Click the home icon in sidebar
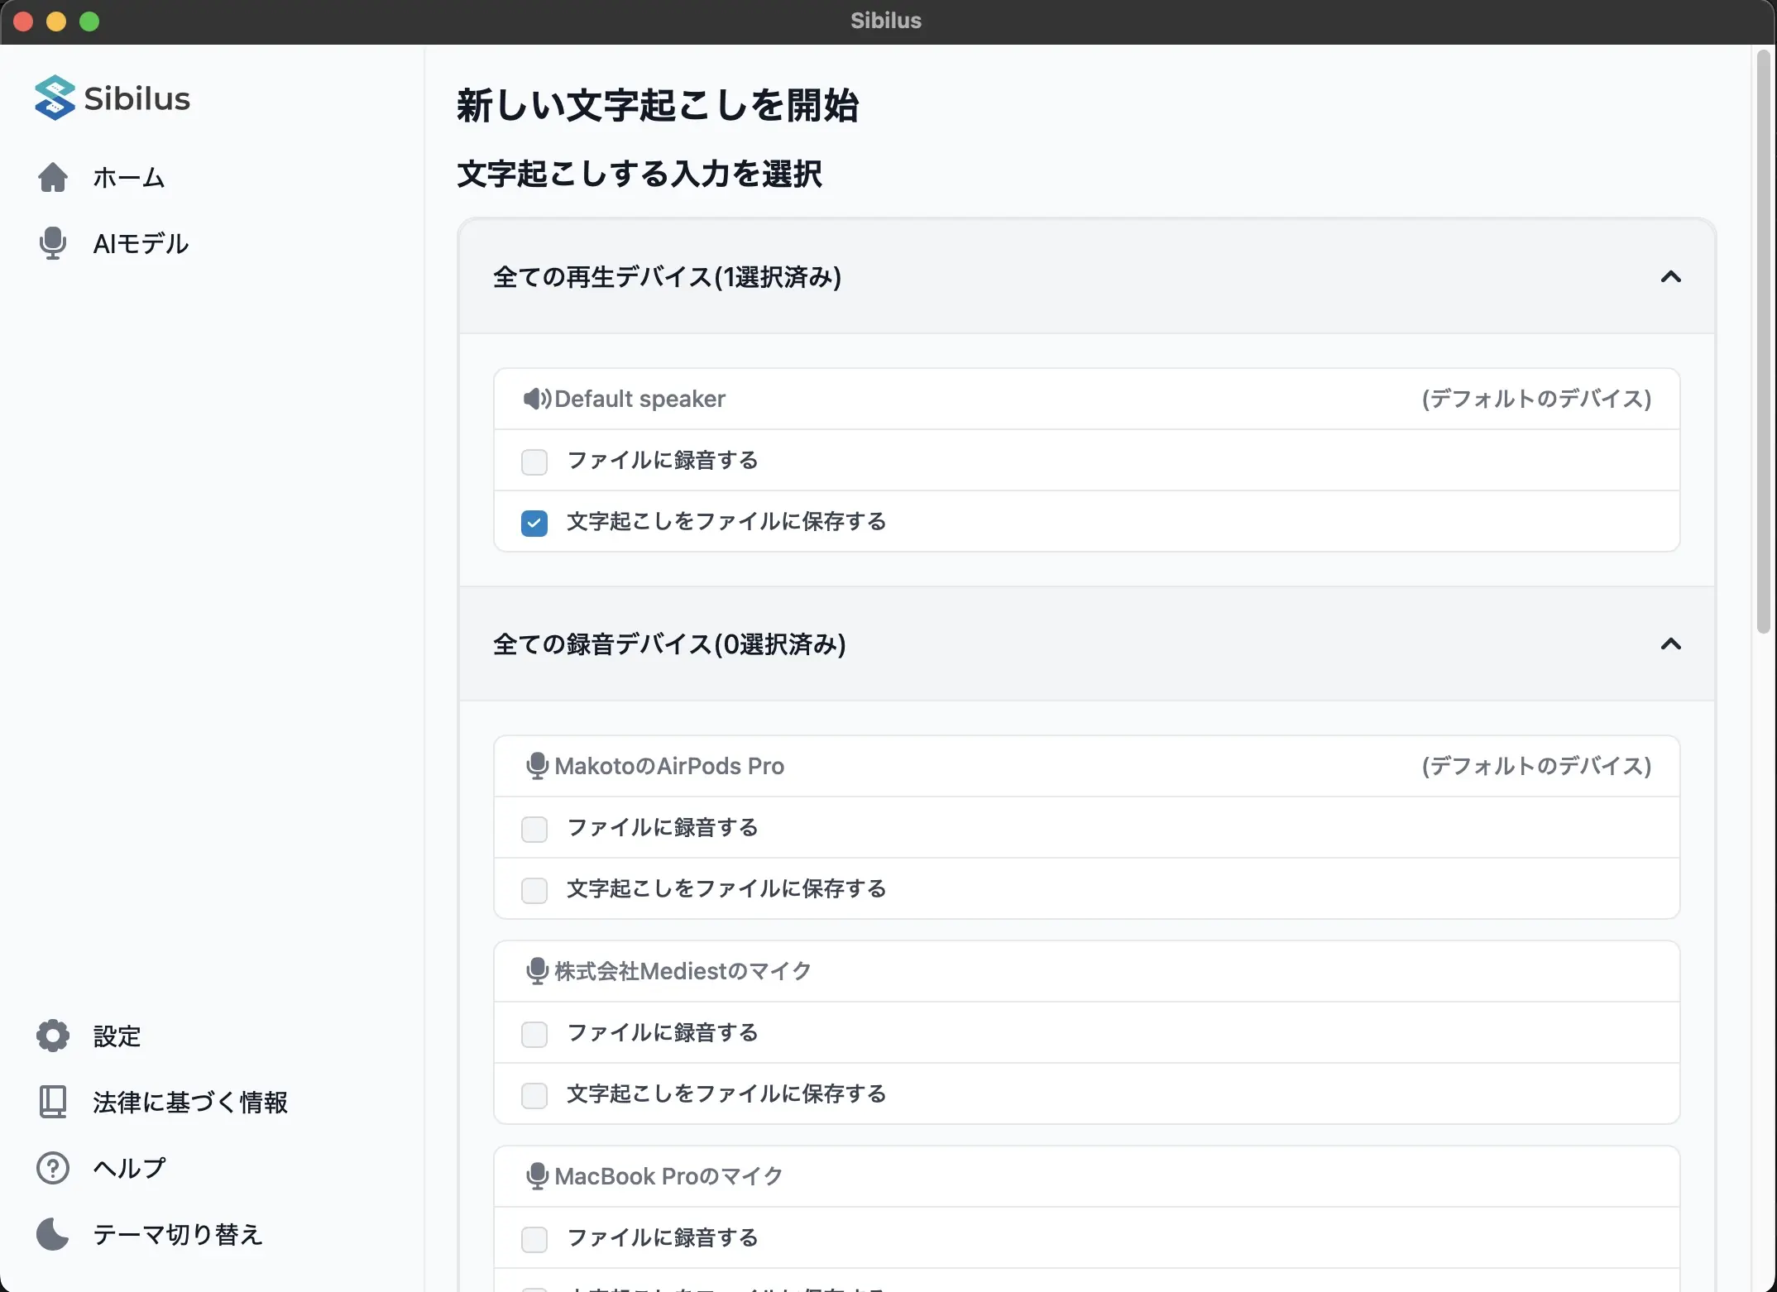 (53, 177)
